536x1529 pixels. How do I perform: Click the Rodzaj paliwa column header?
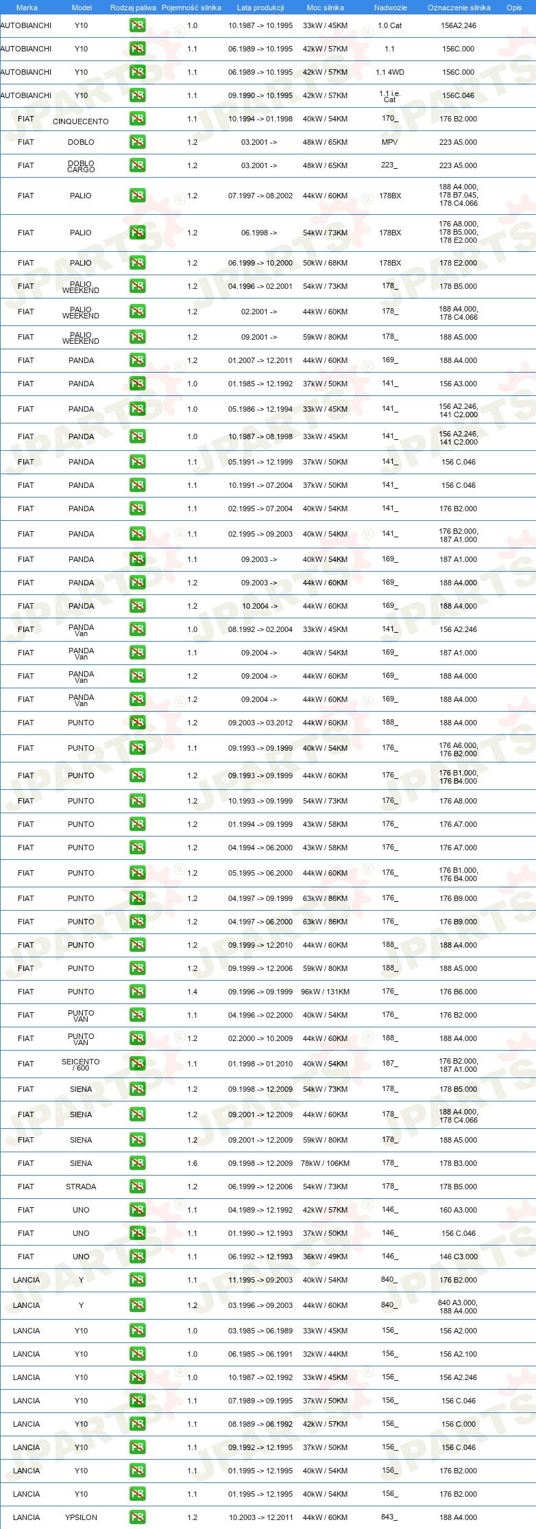point(133,8)
